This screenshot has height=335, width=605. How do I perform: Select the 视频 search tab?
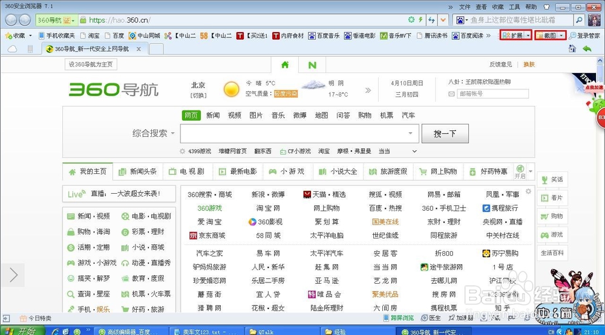click(234, 115)
